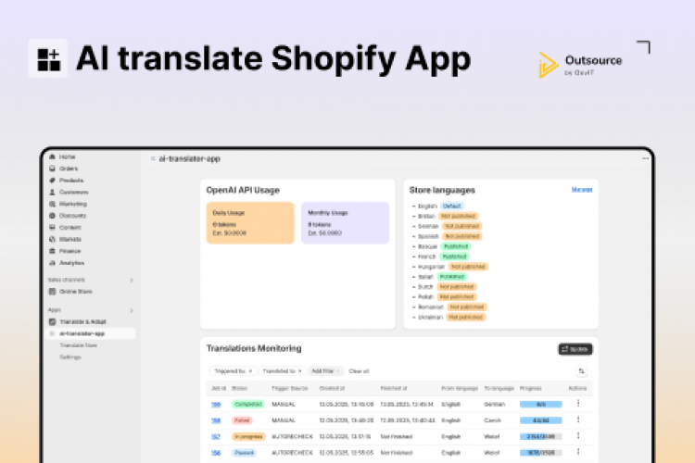Click the Created at column header
This screenshot has height=463, width=695.
tap(332, 388)
